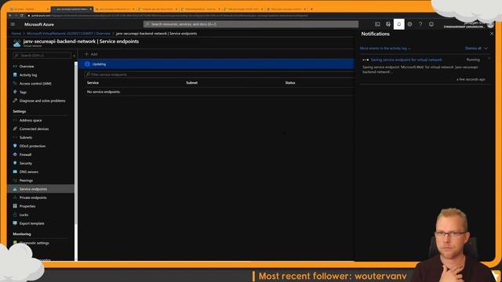Screen dimensions: 502x282
Task: Click the Status column header
Action: [x=290, y=83]
